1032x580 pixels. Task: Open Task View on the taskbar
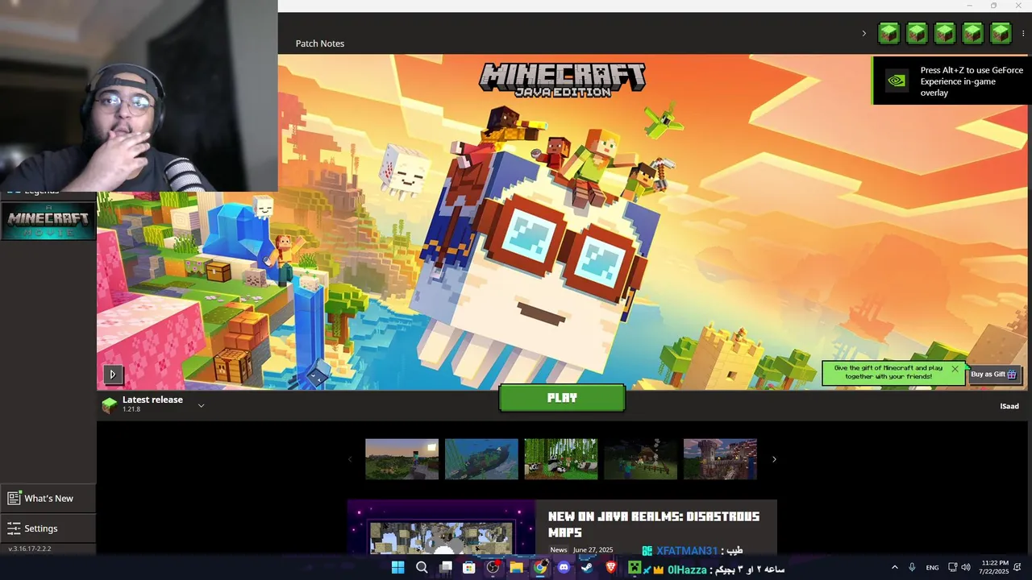[446, 567]
